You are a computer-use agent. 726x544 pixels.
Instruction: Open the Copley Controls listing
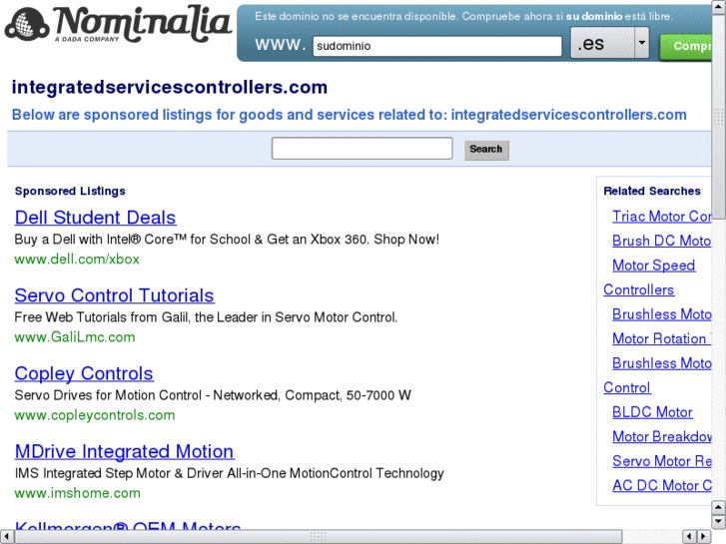click(84, 373)
